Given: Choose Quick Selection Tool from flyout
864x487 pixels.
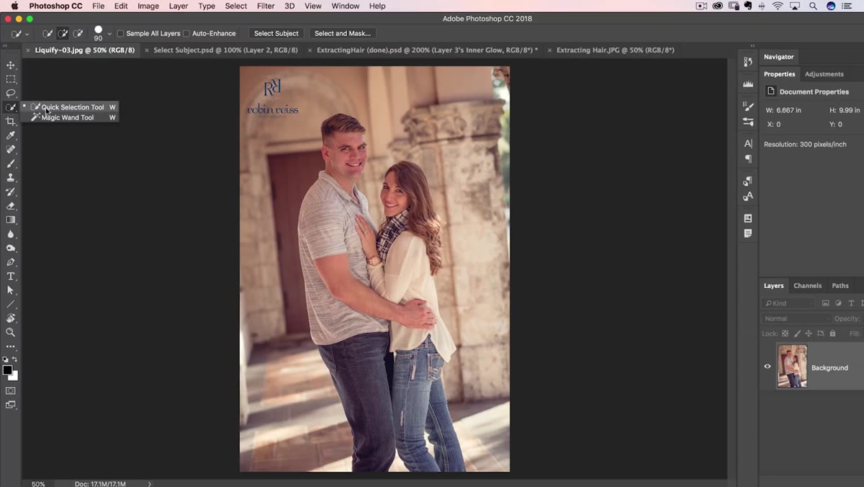Looking at the screenshot, I should click(x=71, y=107).
